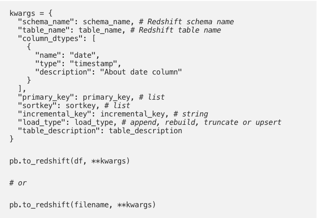Click the "# or" comment line
The image size is (317, 218).
point(18,183)
